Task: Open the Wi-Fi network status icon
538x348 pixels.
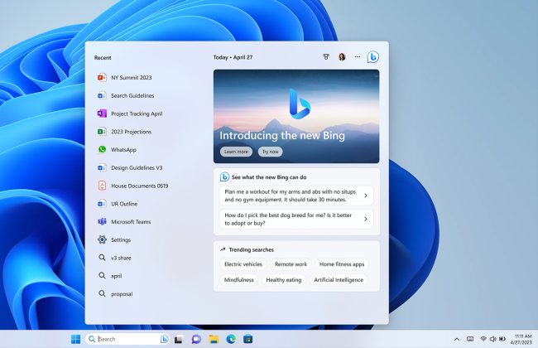Action: [483, 339]
